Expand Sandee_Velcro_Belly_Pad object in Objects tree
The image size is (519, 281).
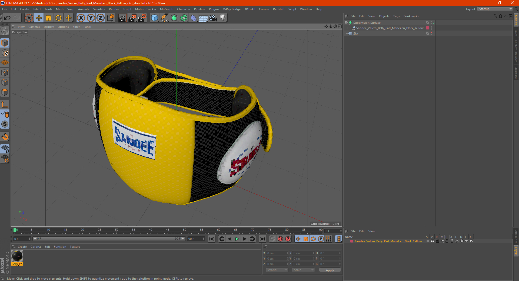pos(349,28)
